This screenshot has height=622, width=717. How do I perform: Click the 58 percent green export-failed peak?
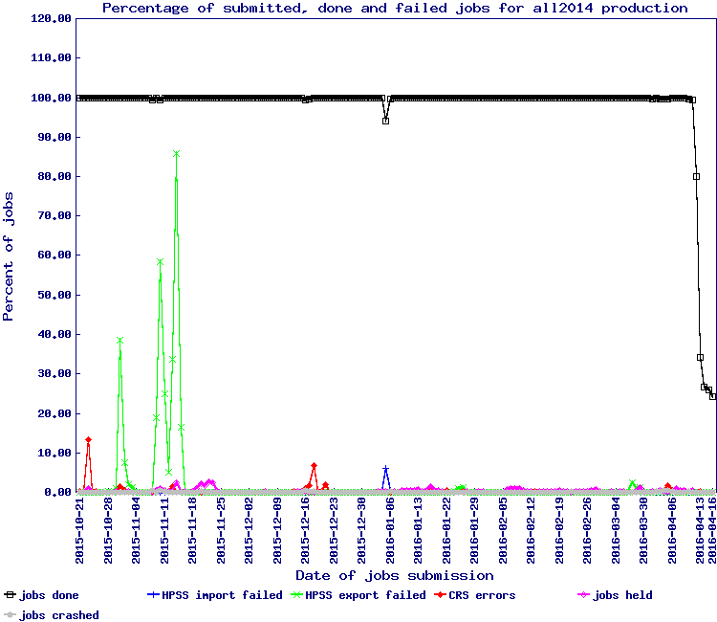tap(160, 262)
